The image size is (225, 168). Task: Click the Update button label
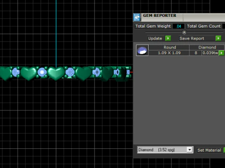(x=155, y=38)
